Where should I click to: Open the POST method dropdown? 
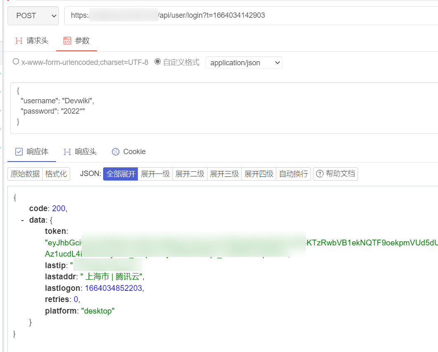pyautogui.click(x=33, y=15)
